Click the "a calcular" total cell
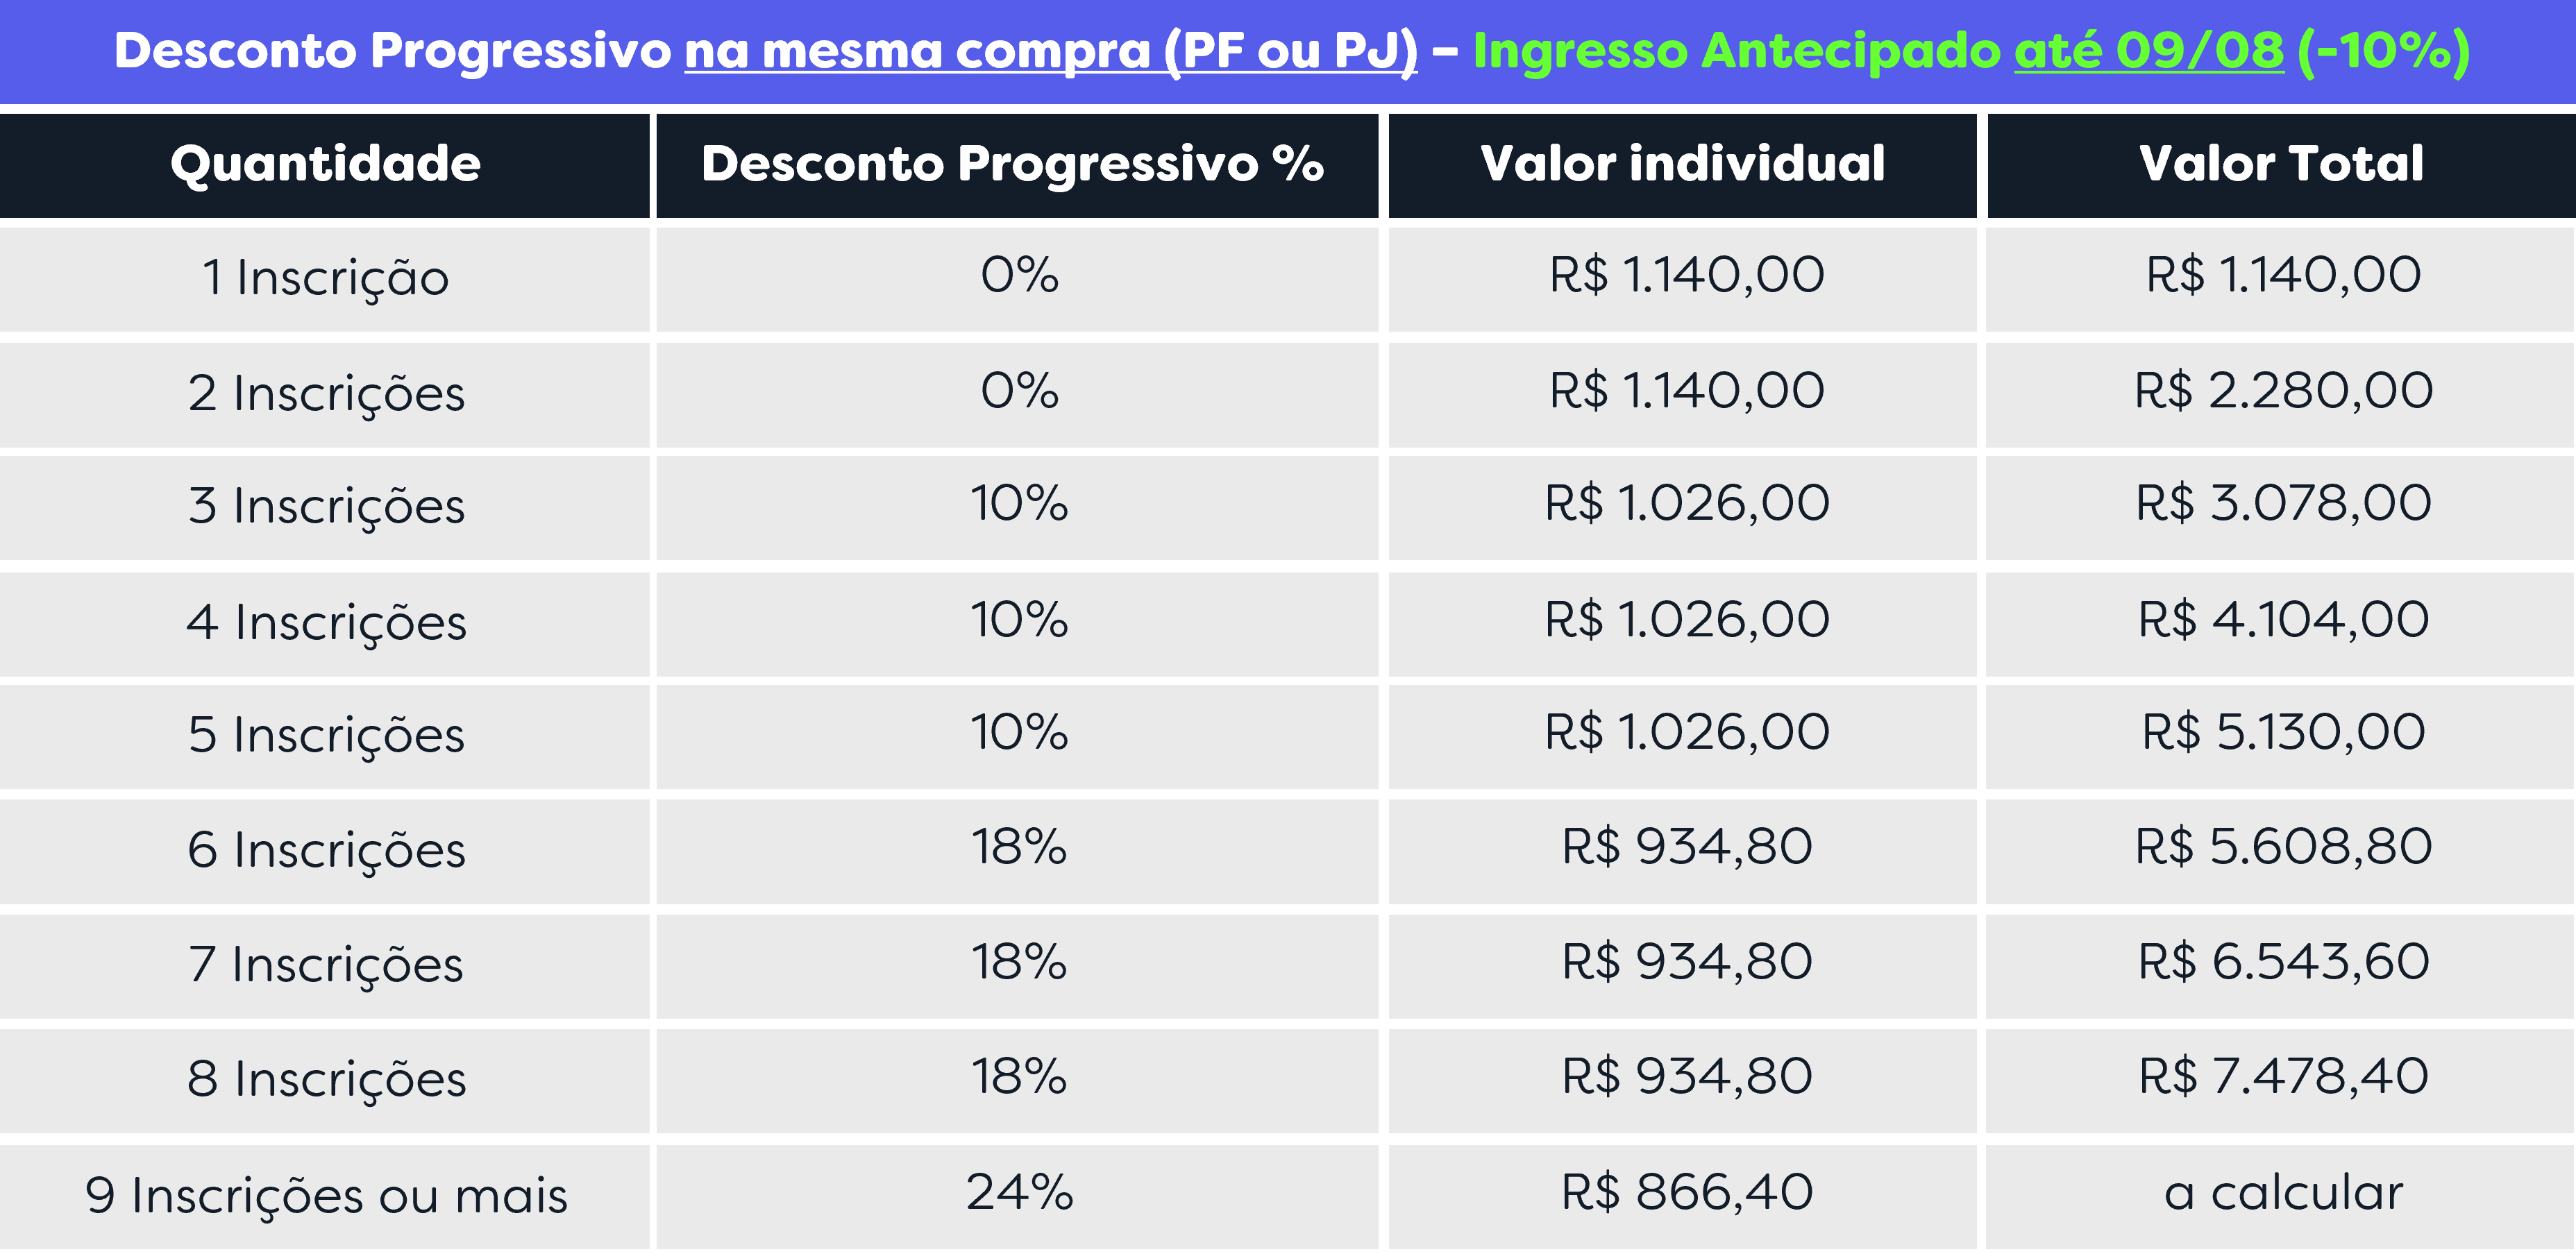Image resolution: width=2576 pixels, height=1254 pixels. pyautogui.click(x=2282, y=1192)
